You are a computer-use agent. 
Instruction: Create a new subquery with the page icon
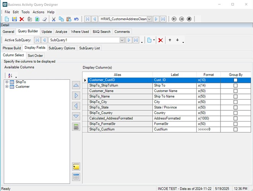coord(149,40)
